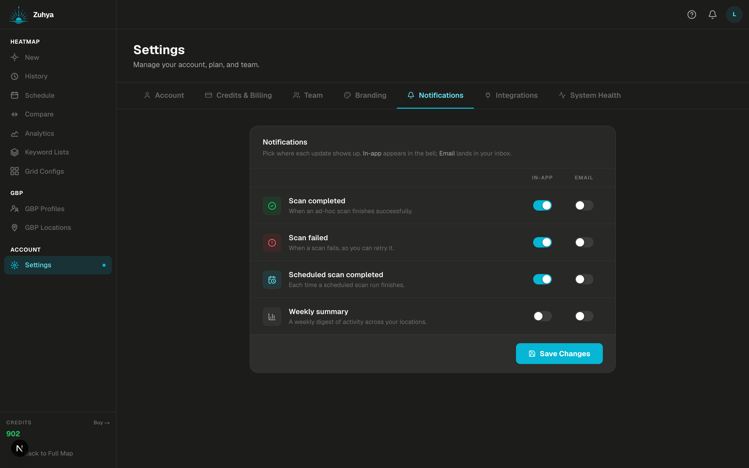Image resolution: width=749 pixels, height=468 pixels.
Task: Click the Credits & Billing card icon
Action: pyautogui.click(x=209, y=95)
